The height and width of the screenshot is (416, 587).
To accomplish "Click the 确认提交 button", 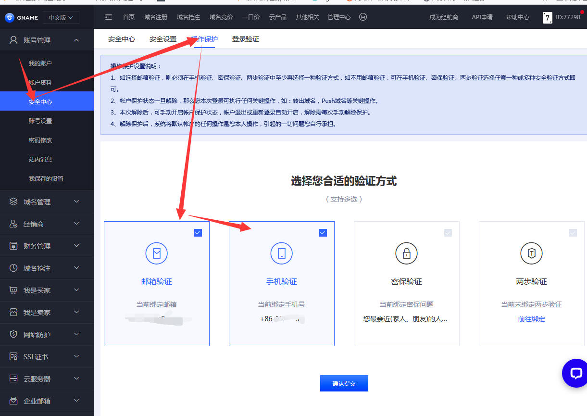I will (344, 383).
